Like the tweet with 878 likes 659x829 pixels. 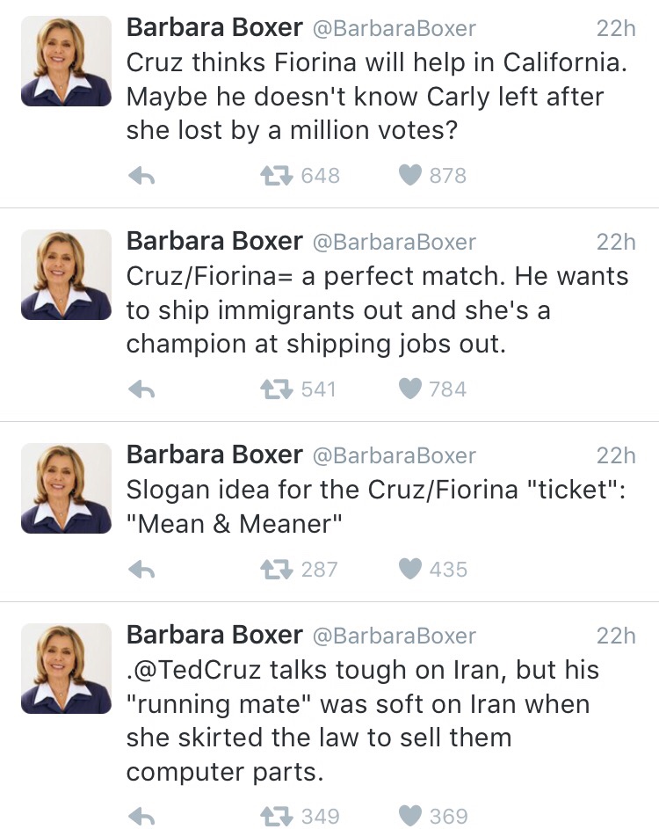[x=410, y=176]
